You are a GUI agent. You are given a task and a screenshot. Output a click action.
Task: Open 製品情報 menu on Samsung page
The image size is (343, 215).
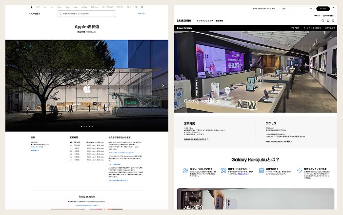(219, 21)
